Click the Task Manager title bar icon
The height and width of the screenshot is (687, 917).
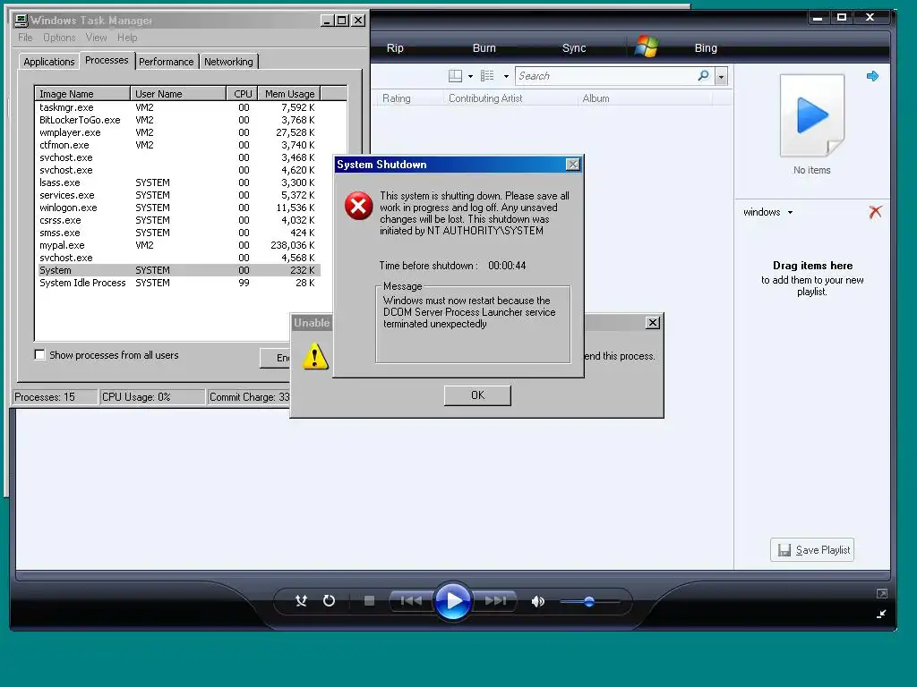pos(21,21)
